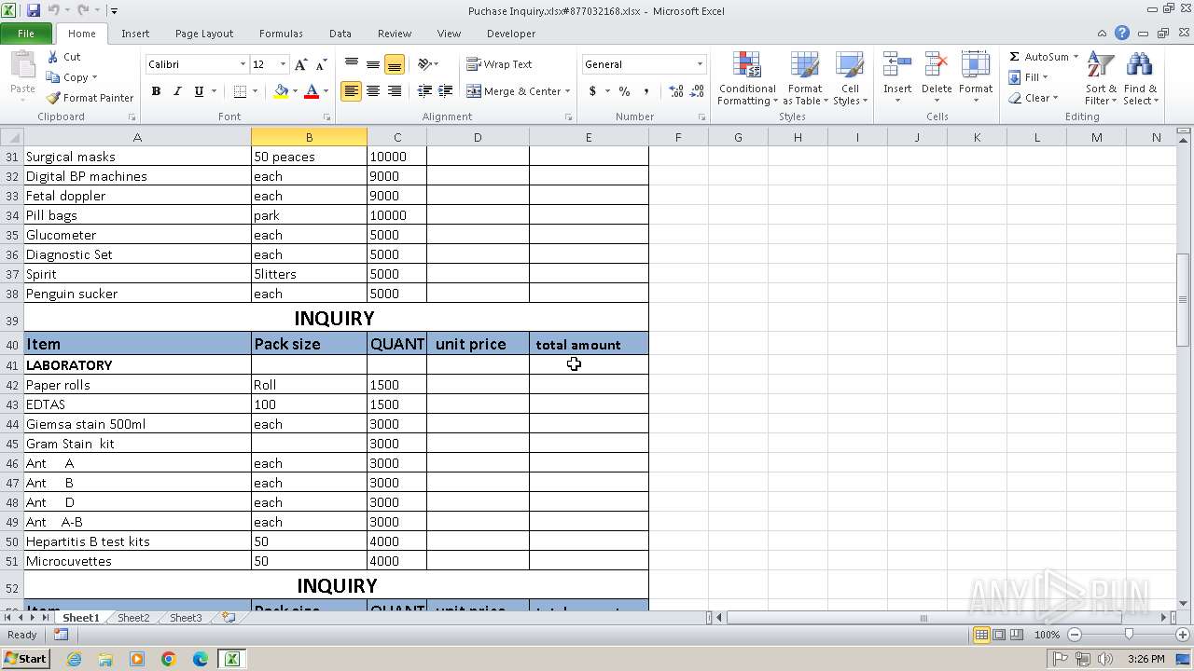Open font size dropdown
Viewport: 1194px width, 671px height.
coord(283,64)
